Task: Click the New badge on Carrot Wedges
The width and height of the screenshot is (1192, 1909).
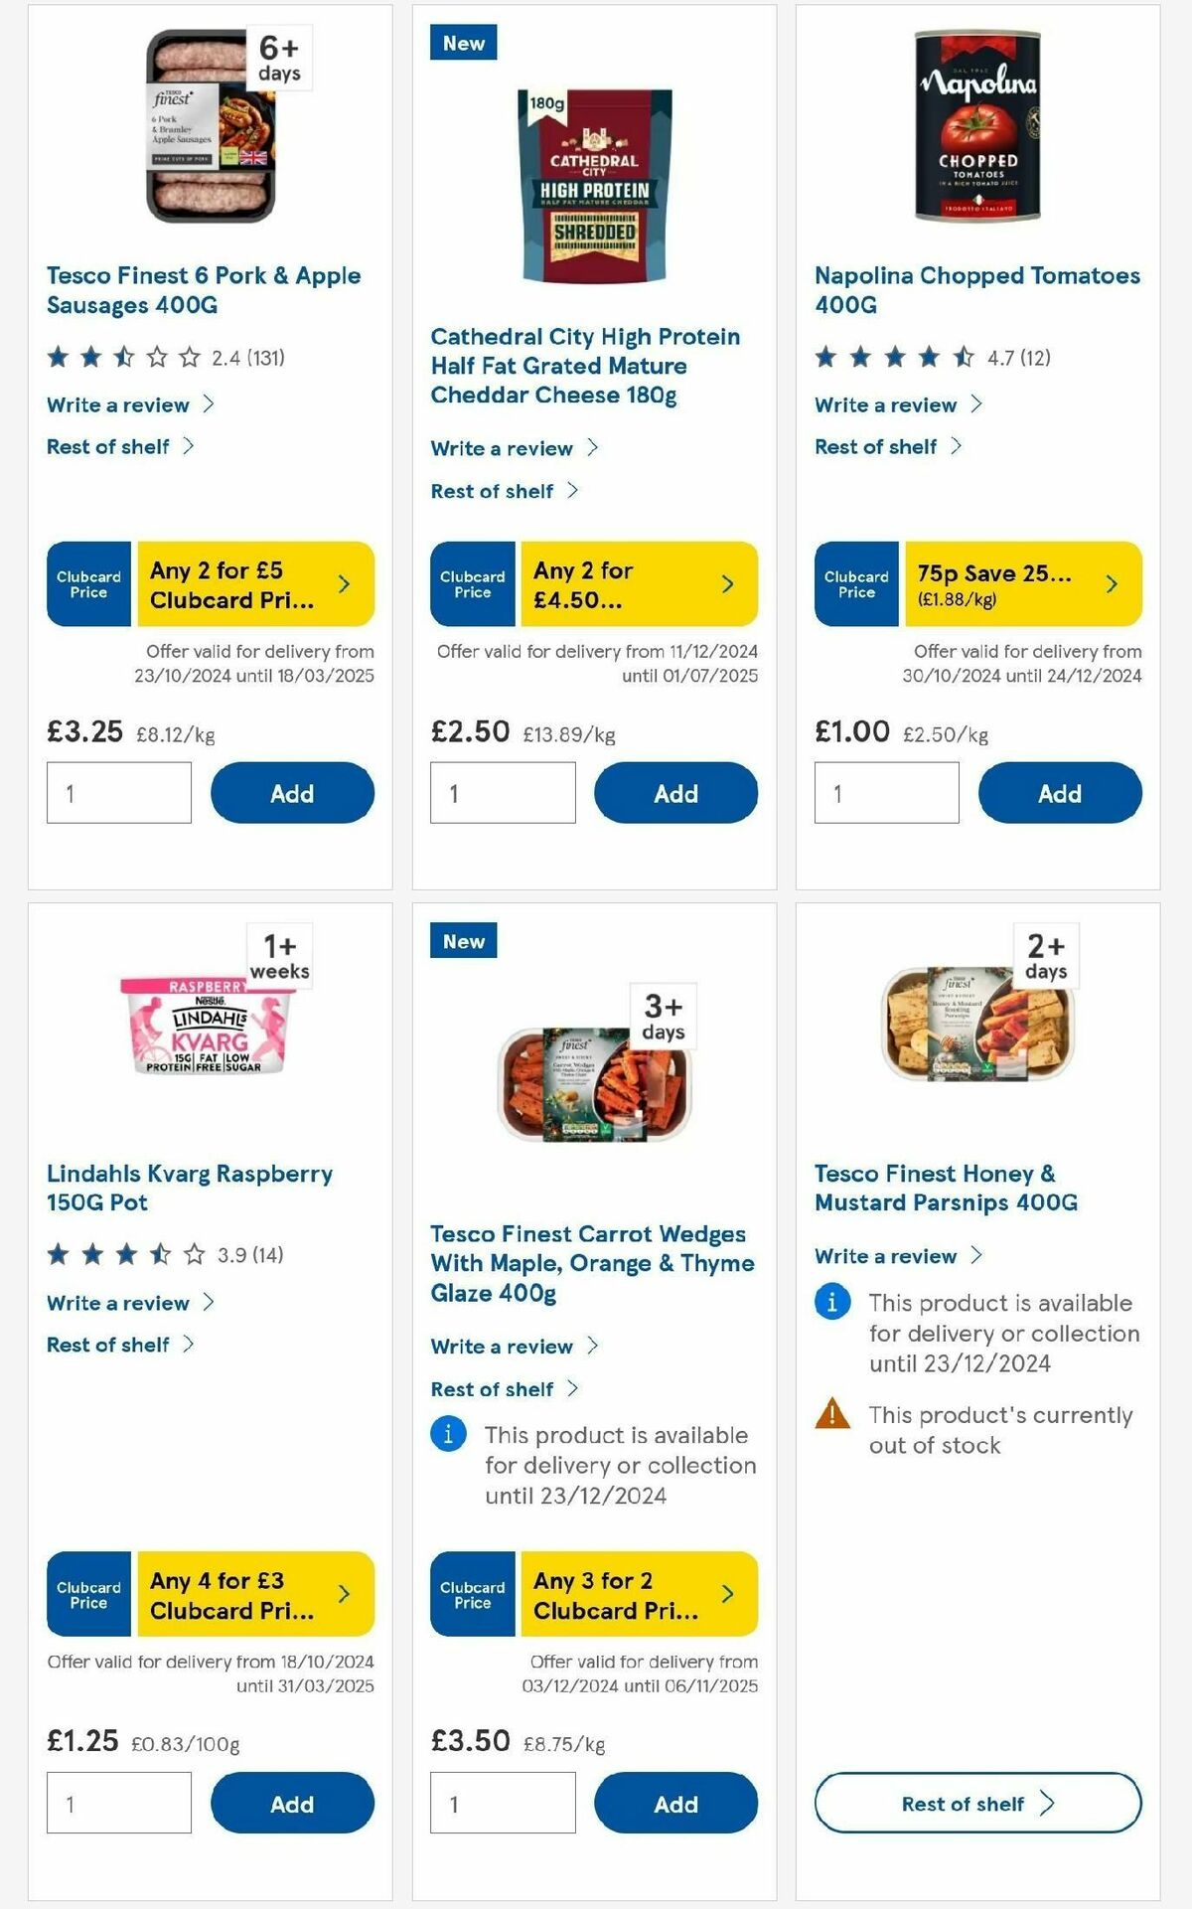Action: [x=463, y=940]
